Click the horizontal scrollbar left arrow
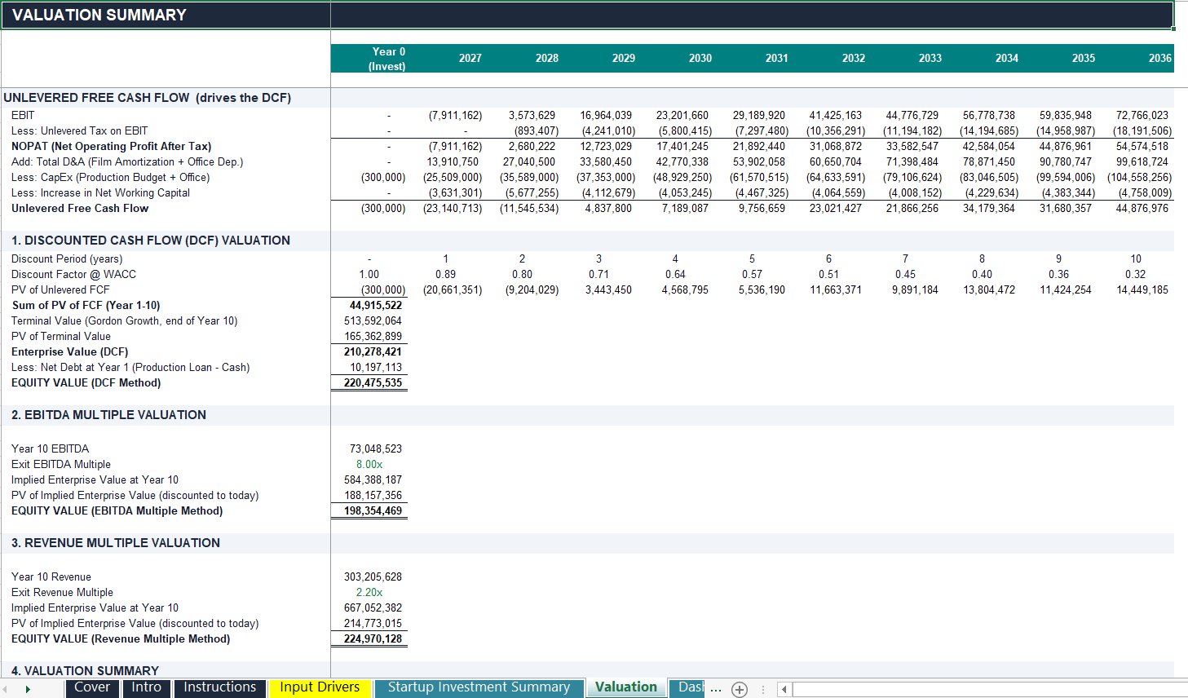The width and height of the screenshot is (1188, 698). coord(784,690)
